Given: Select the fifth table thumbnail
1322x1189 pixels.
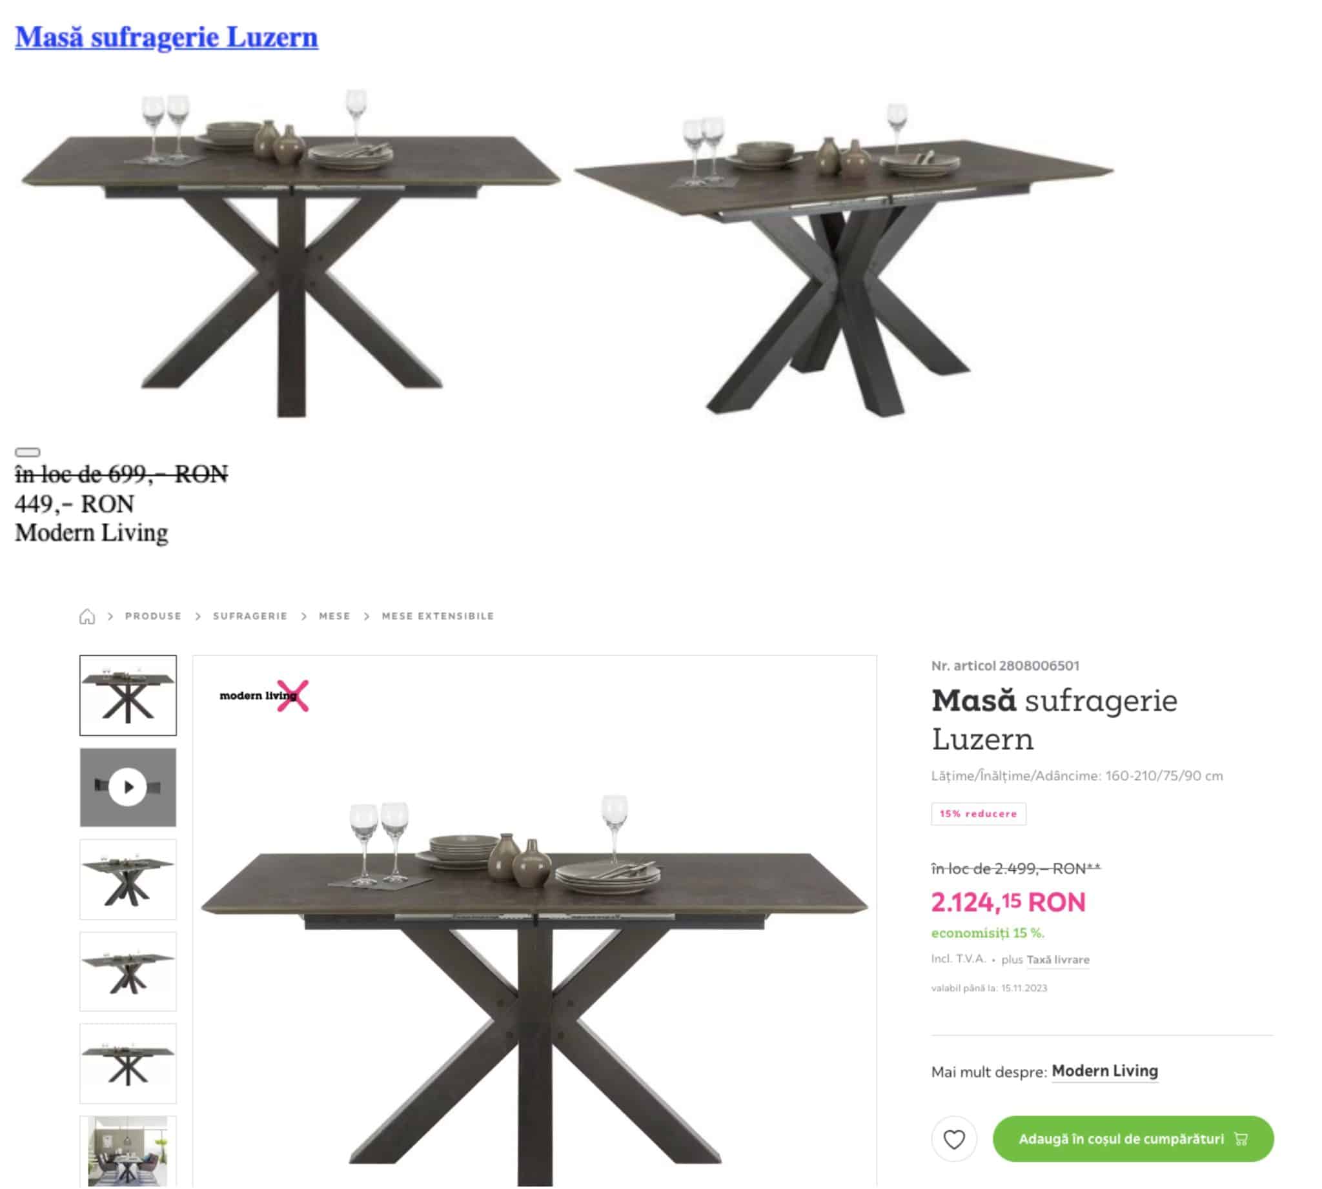Looking at the screenshot, I should (x=128, y=1064).
